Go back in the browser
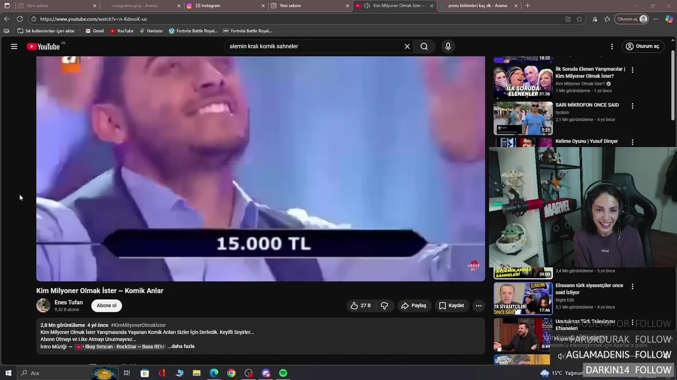 (7, 19)
